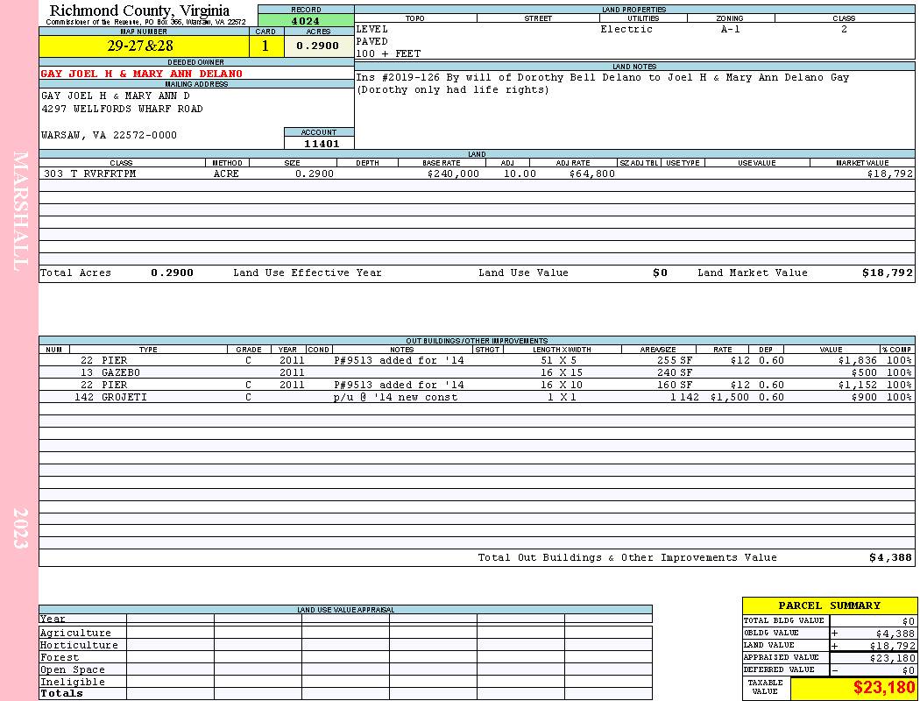Click the PARCEL SUMMARY header

[829, 605]
